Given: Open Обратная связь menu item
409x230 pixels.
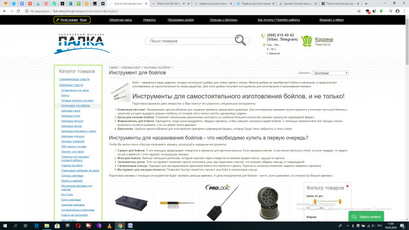Looking at the screenshot, I should pyautogui.click(x=120, y=20).
